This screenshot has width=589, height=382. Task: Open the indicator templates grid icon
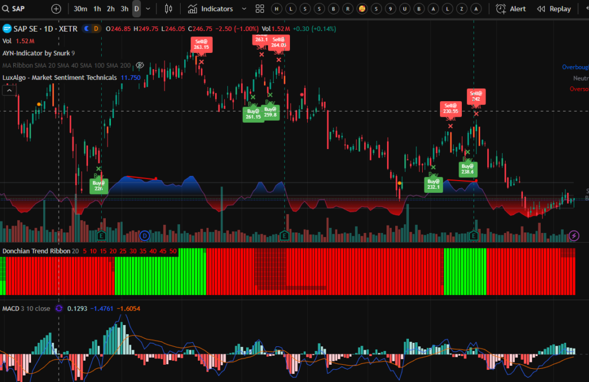point(260,9)
